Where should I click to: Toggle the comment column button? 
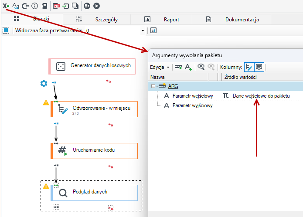click(x=259, y=67)
